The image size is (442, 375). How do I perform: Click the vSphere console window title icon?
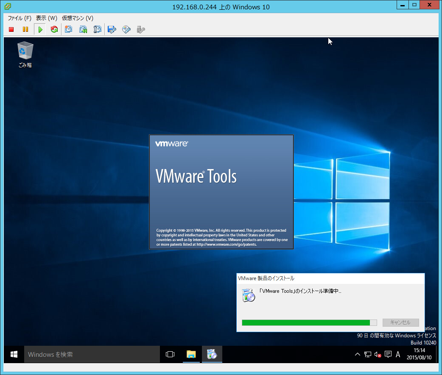point(8,6)
